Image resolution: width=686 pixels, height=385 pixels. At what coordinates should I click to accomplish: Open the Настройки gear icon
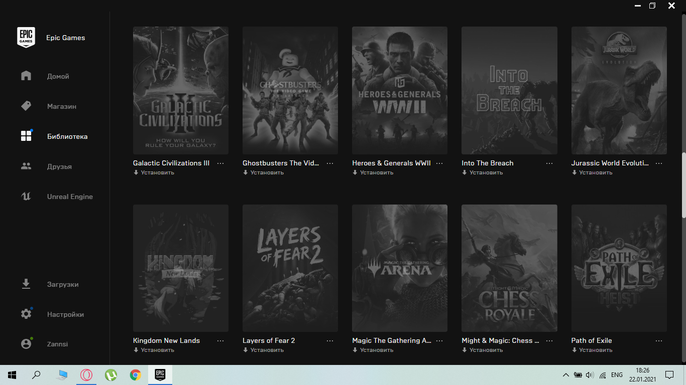click(x=26, y=314)
